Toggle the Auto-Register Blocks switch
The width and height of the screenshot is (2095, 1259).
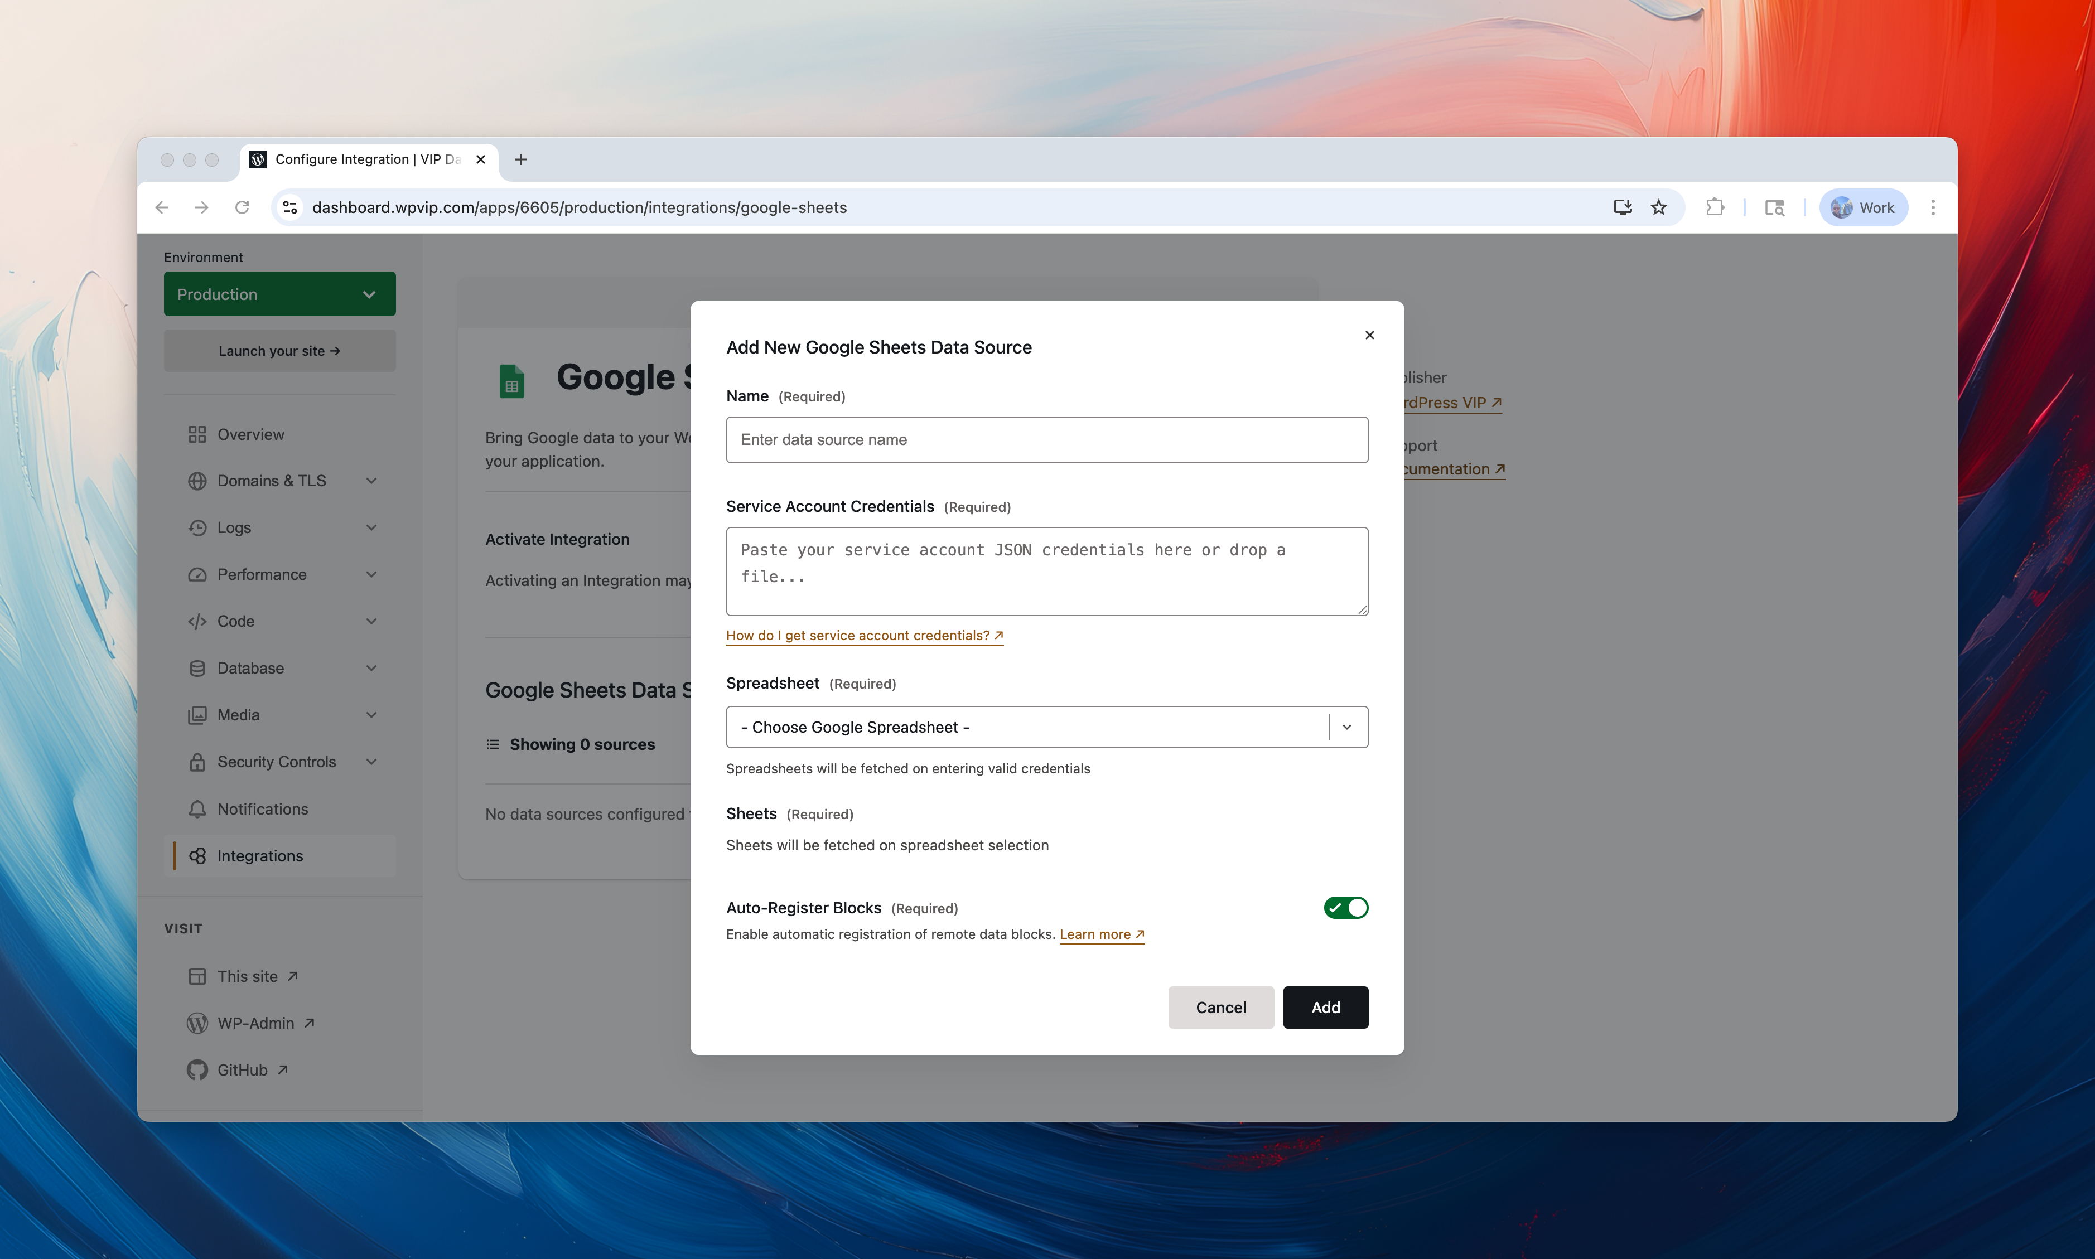(x=1346, y=907)
